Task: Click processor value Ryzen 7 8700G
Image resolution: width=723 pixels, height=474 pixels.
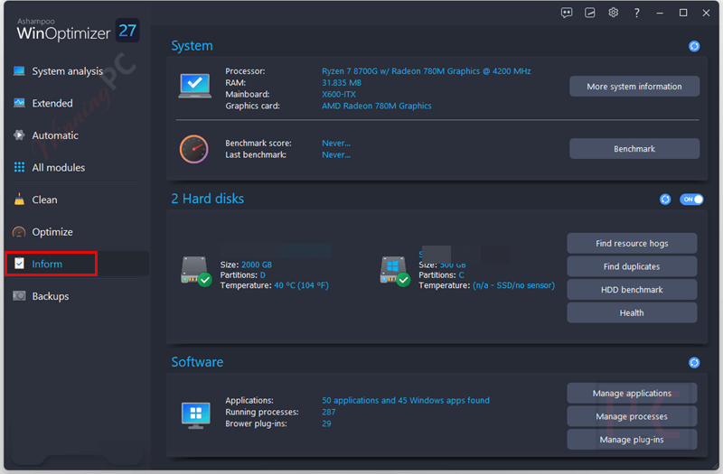Action: (x=426, y=71)
